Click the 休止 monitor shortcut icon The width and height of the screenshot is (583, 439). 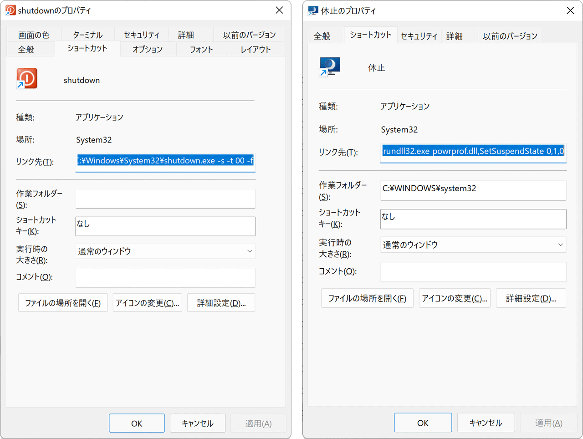tap(330, 67)
